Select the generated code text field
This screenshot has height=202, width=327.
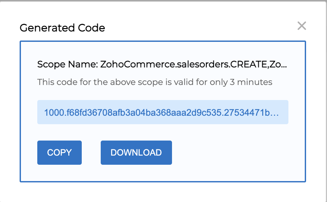click(163, 112)
